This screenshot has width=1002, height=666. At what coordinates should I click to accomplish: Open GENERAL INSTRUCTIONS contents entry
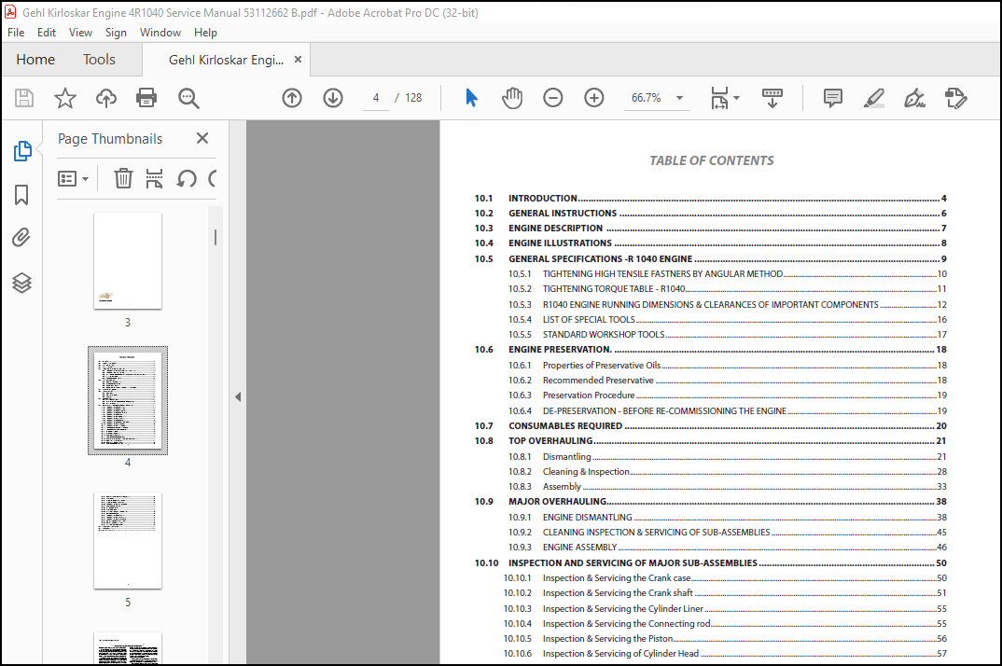tap(710, 214)
